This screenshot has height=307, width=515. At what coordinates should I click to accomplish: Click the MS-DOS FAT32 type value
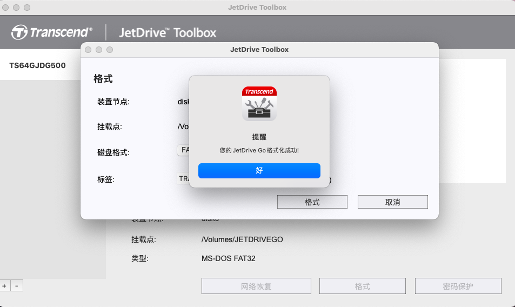pos(228,258)
